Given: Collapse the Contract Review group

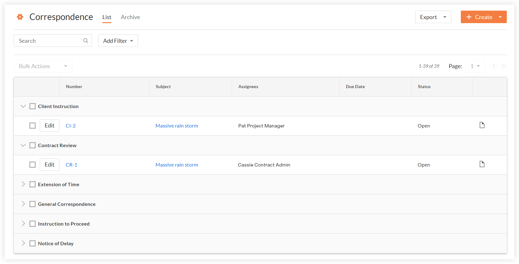Looking at the screenshot, I should point(23,145).
